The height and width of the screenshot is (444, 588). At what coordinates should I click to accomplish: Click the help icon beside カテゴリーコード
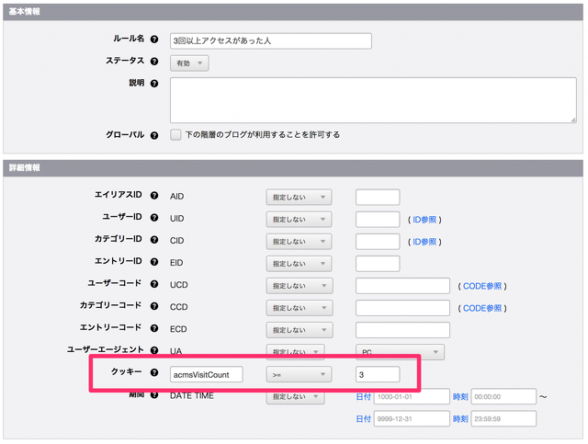coord(153,307)
